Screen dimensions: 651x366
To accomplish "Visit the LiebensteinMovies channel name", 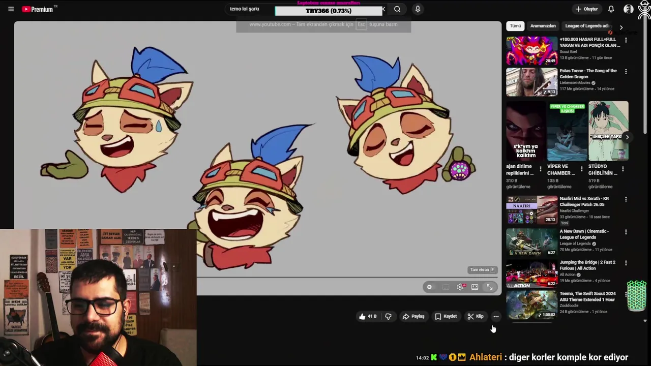I will pyautogui.click(x=575, y=83).
